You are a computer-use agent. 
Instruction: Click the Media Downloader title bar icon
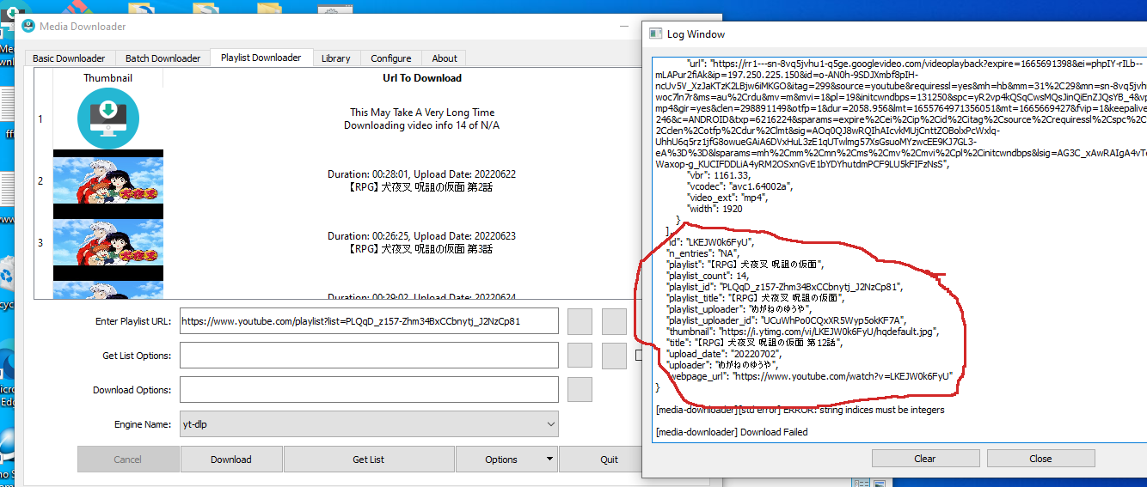[28, 27]
